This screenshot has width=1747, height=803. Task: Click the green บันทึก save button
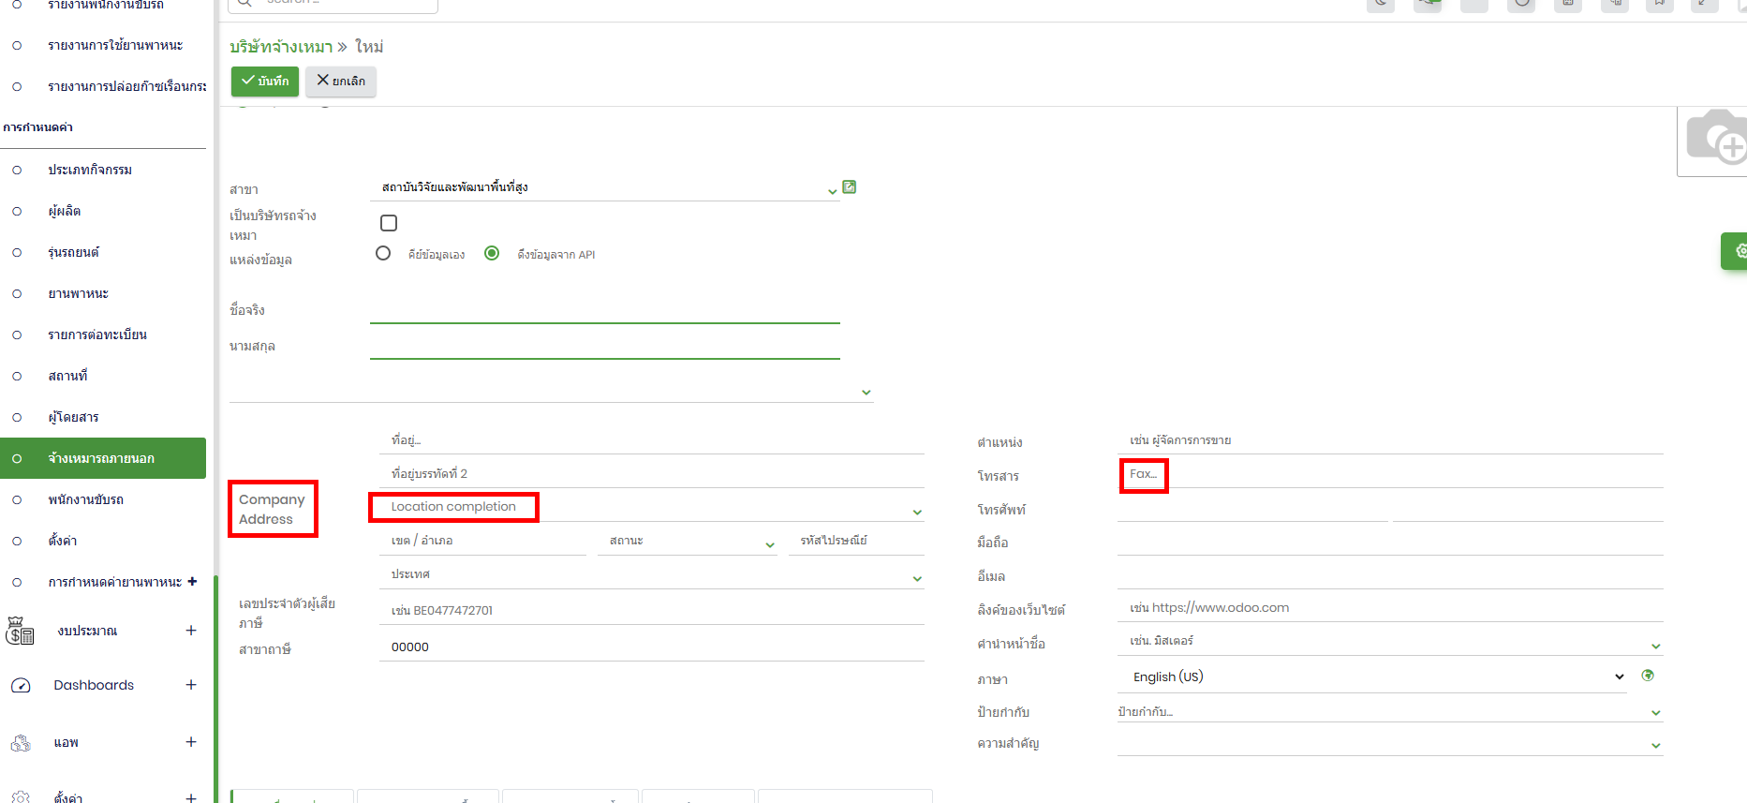[x=265, y=82]
